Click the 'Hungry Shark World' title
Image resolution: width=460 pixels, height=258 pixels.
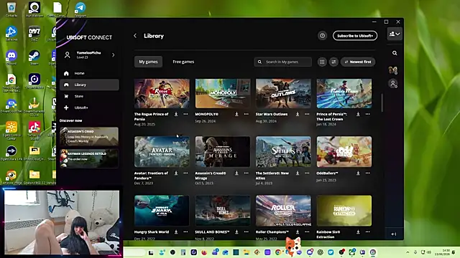[152, 232]
